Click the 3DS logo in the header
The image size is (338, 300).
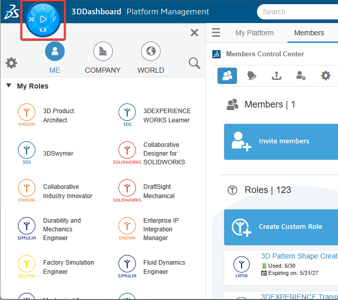pos(12,12)
